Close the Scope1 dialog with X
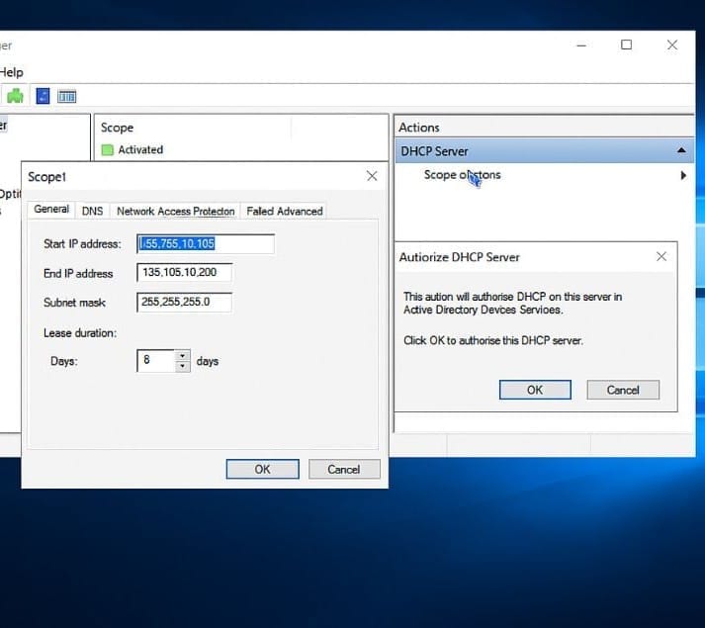705x628 pixels. (x=372, y=176)
